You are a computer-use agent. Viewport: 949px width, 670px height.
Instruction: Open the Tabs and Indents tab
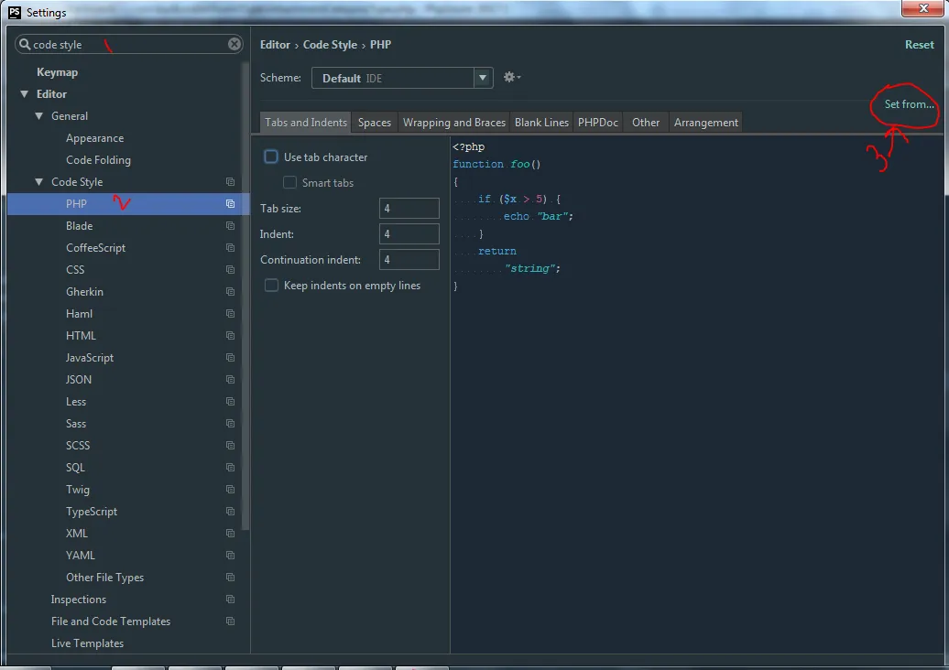(x=306, y=122)
